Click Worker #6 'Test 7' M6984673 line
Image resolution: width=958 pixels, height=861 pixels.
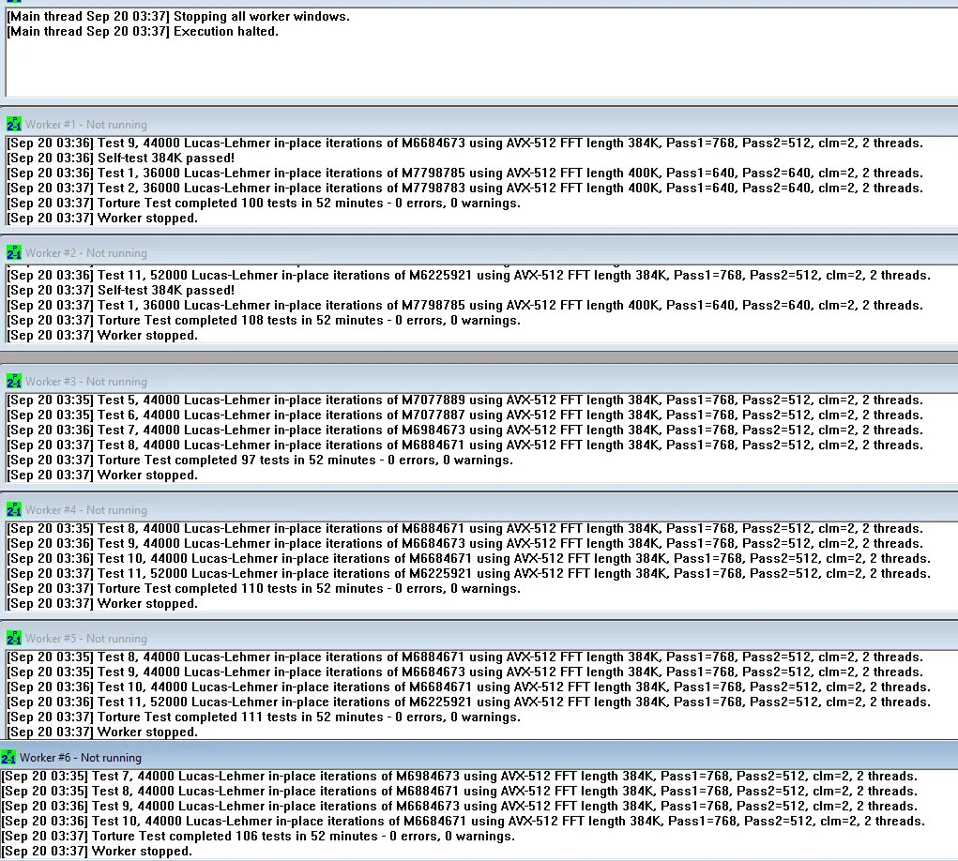pyautogui.click(x=460, y=777)
